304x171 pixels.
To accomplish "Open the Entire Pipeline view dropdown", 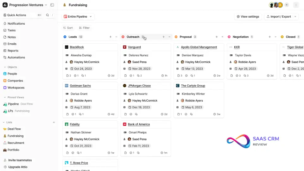I will 78,17.
